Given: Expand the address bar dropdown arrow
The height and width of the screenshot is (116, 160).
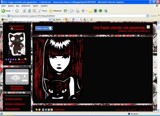Looking at the screenshot, I should pos(147,16).
